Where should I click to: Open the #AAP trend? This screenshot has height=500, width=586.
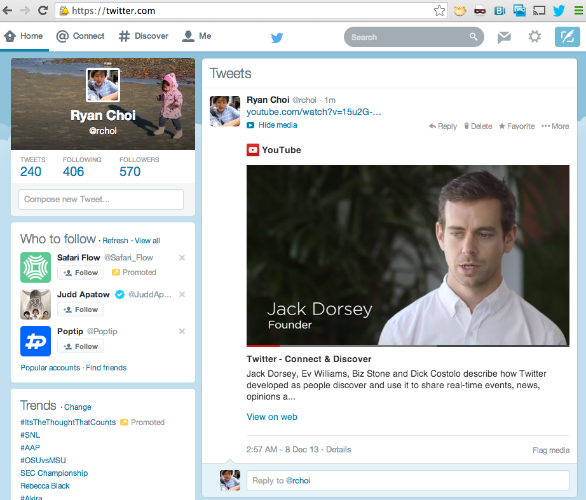31,448
